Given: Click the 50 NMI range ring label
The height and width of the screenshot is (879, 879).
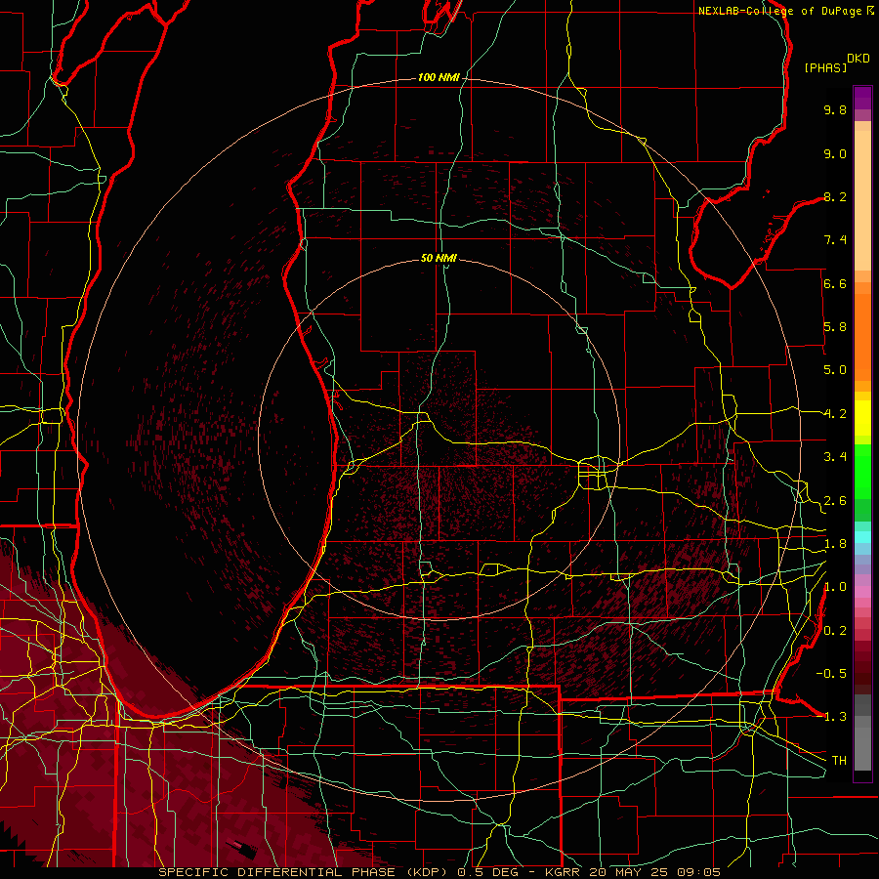Looking at the screenshot, I should pyautogui.click(x=439, y=258).
